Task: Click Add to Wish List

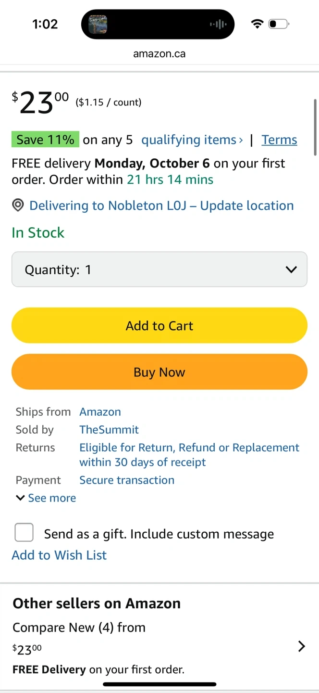Action: pos(59,555)
